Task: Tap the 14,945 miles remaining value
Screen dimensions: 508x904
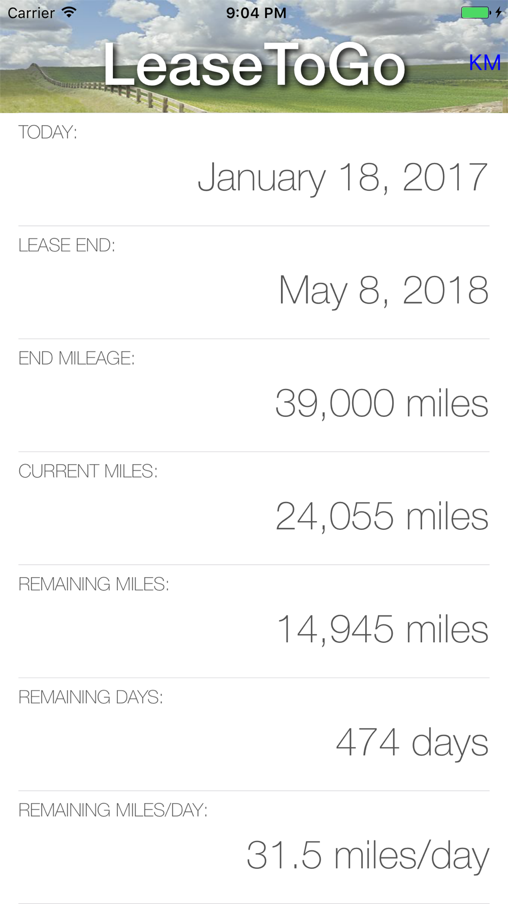Action: [382, 629]
